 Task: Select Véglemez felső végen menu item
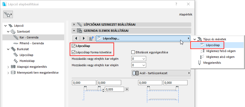[x=221, y=51]
